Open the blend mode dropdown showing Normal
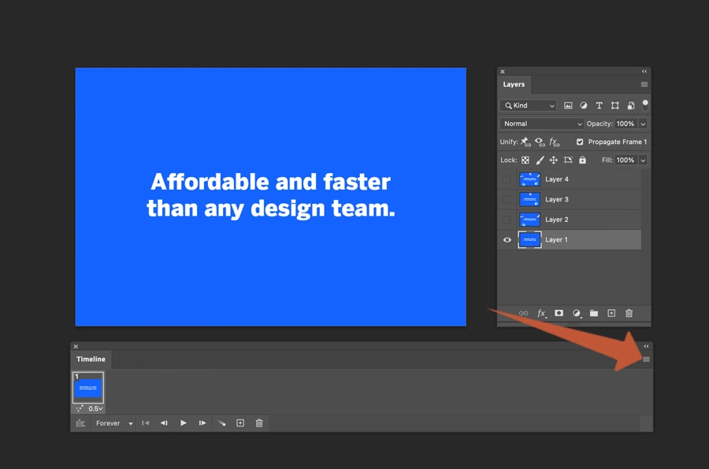Image resolution: width=709 pixels, height=469 pixels. click(540, 124)
